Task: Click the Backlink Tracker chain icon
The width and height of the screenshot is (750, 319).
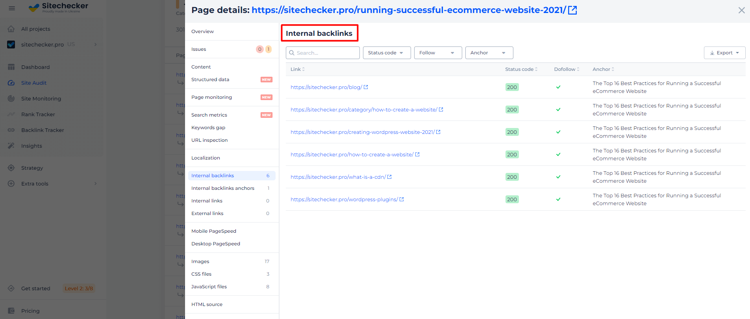Action: [11, 130]
